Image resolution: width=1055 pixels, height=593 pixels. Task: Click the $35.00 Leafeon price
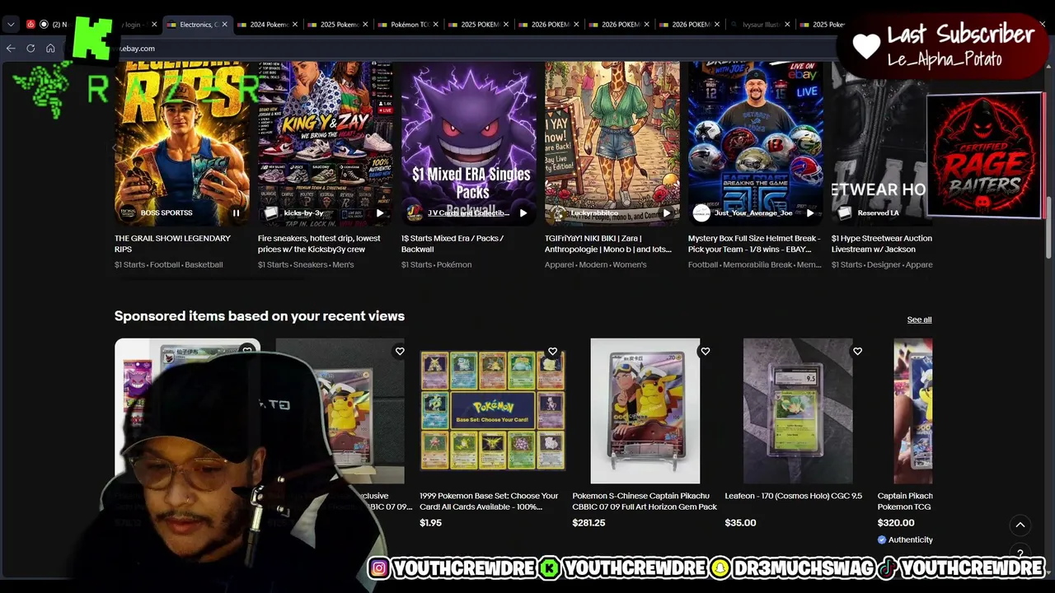tap(740, 523)
